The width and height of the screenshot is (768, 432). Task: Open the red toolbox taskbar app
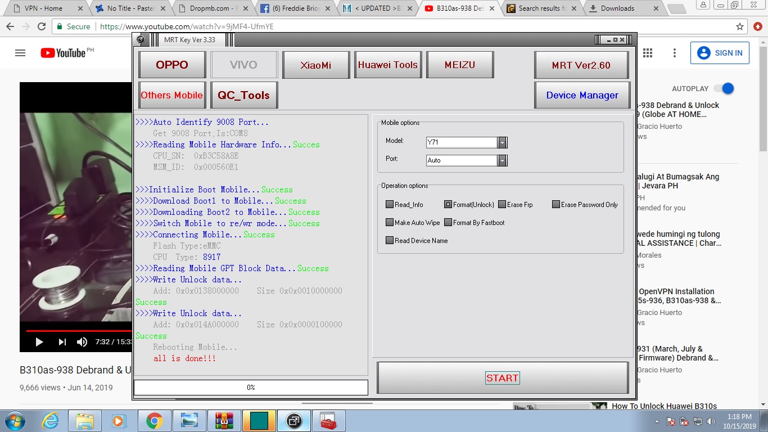[329, 421]
